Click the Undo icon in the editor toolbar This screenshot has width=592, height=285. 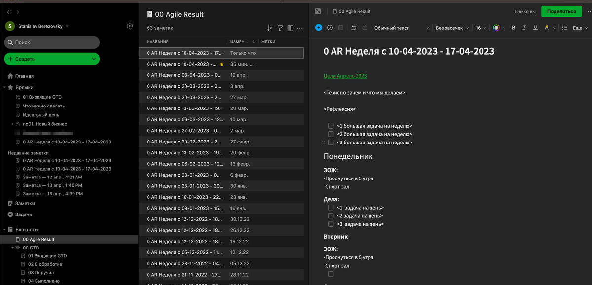[x=354, y=28]
